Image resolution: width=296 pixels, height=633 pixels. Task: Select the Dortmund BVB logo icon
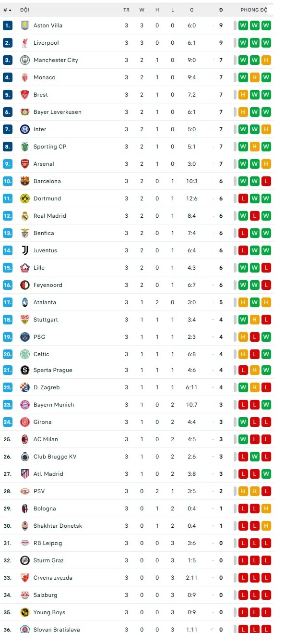(25, 199)
